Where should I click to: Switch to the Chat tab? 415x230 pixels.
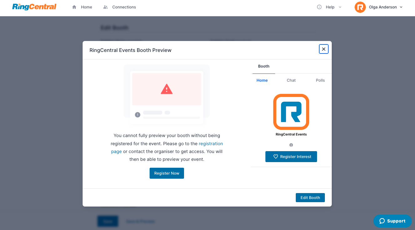(x=291, y=80)
